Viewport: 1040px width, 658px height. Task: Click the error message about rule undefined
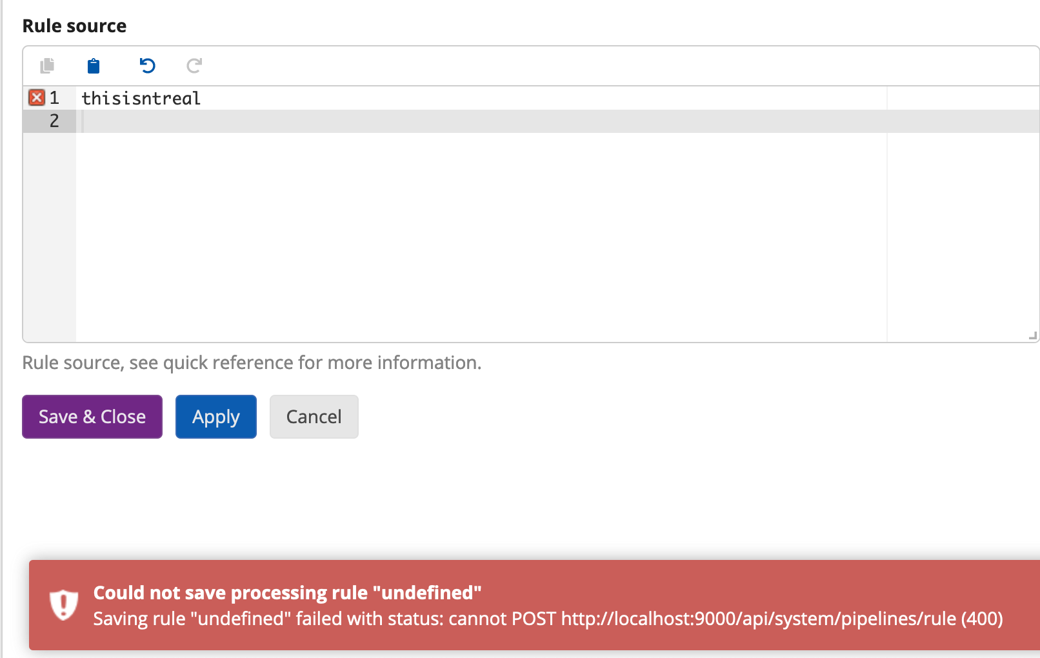tap(546, 618)
